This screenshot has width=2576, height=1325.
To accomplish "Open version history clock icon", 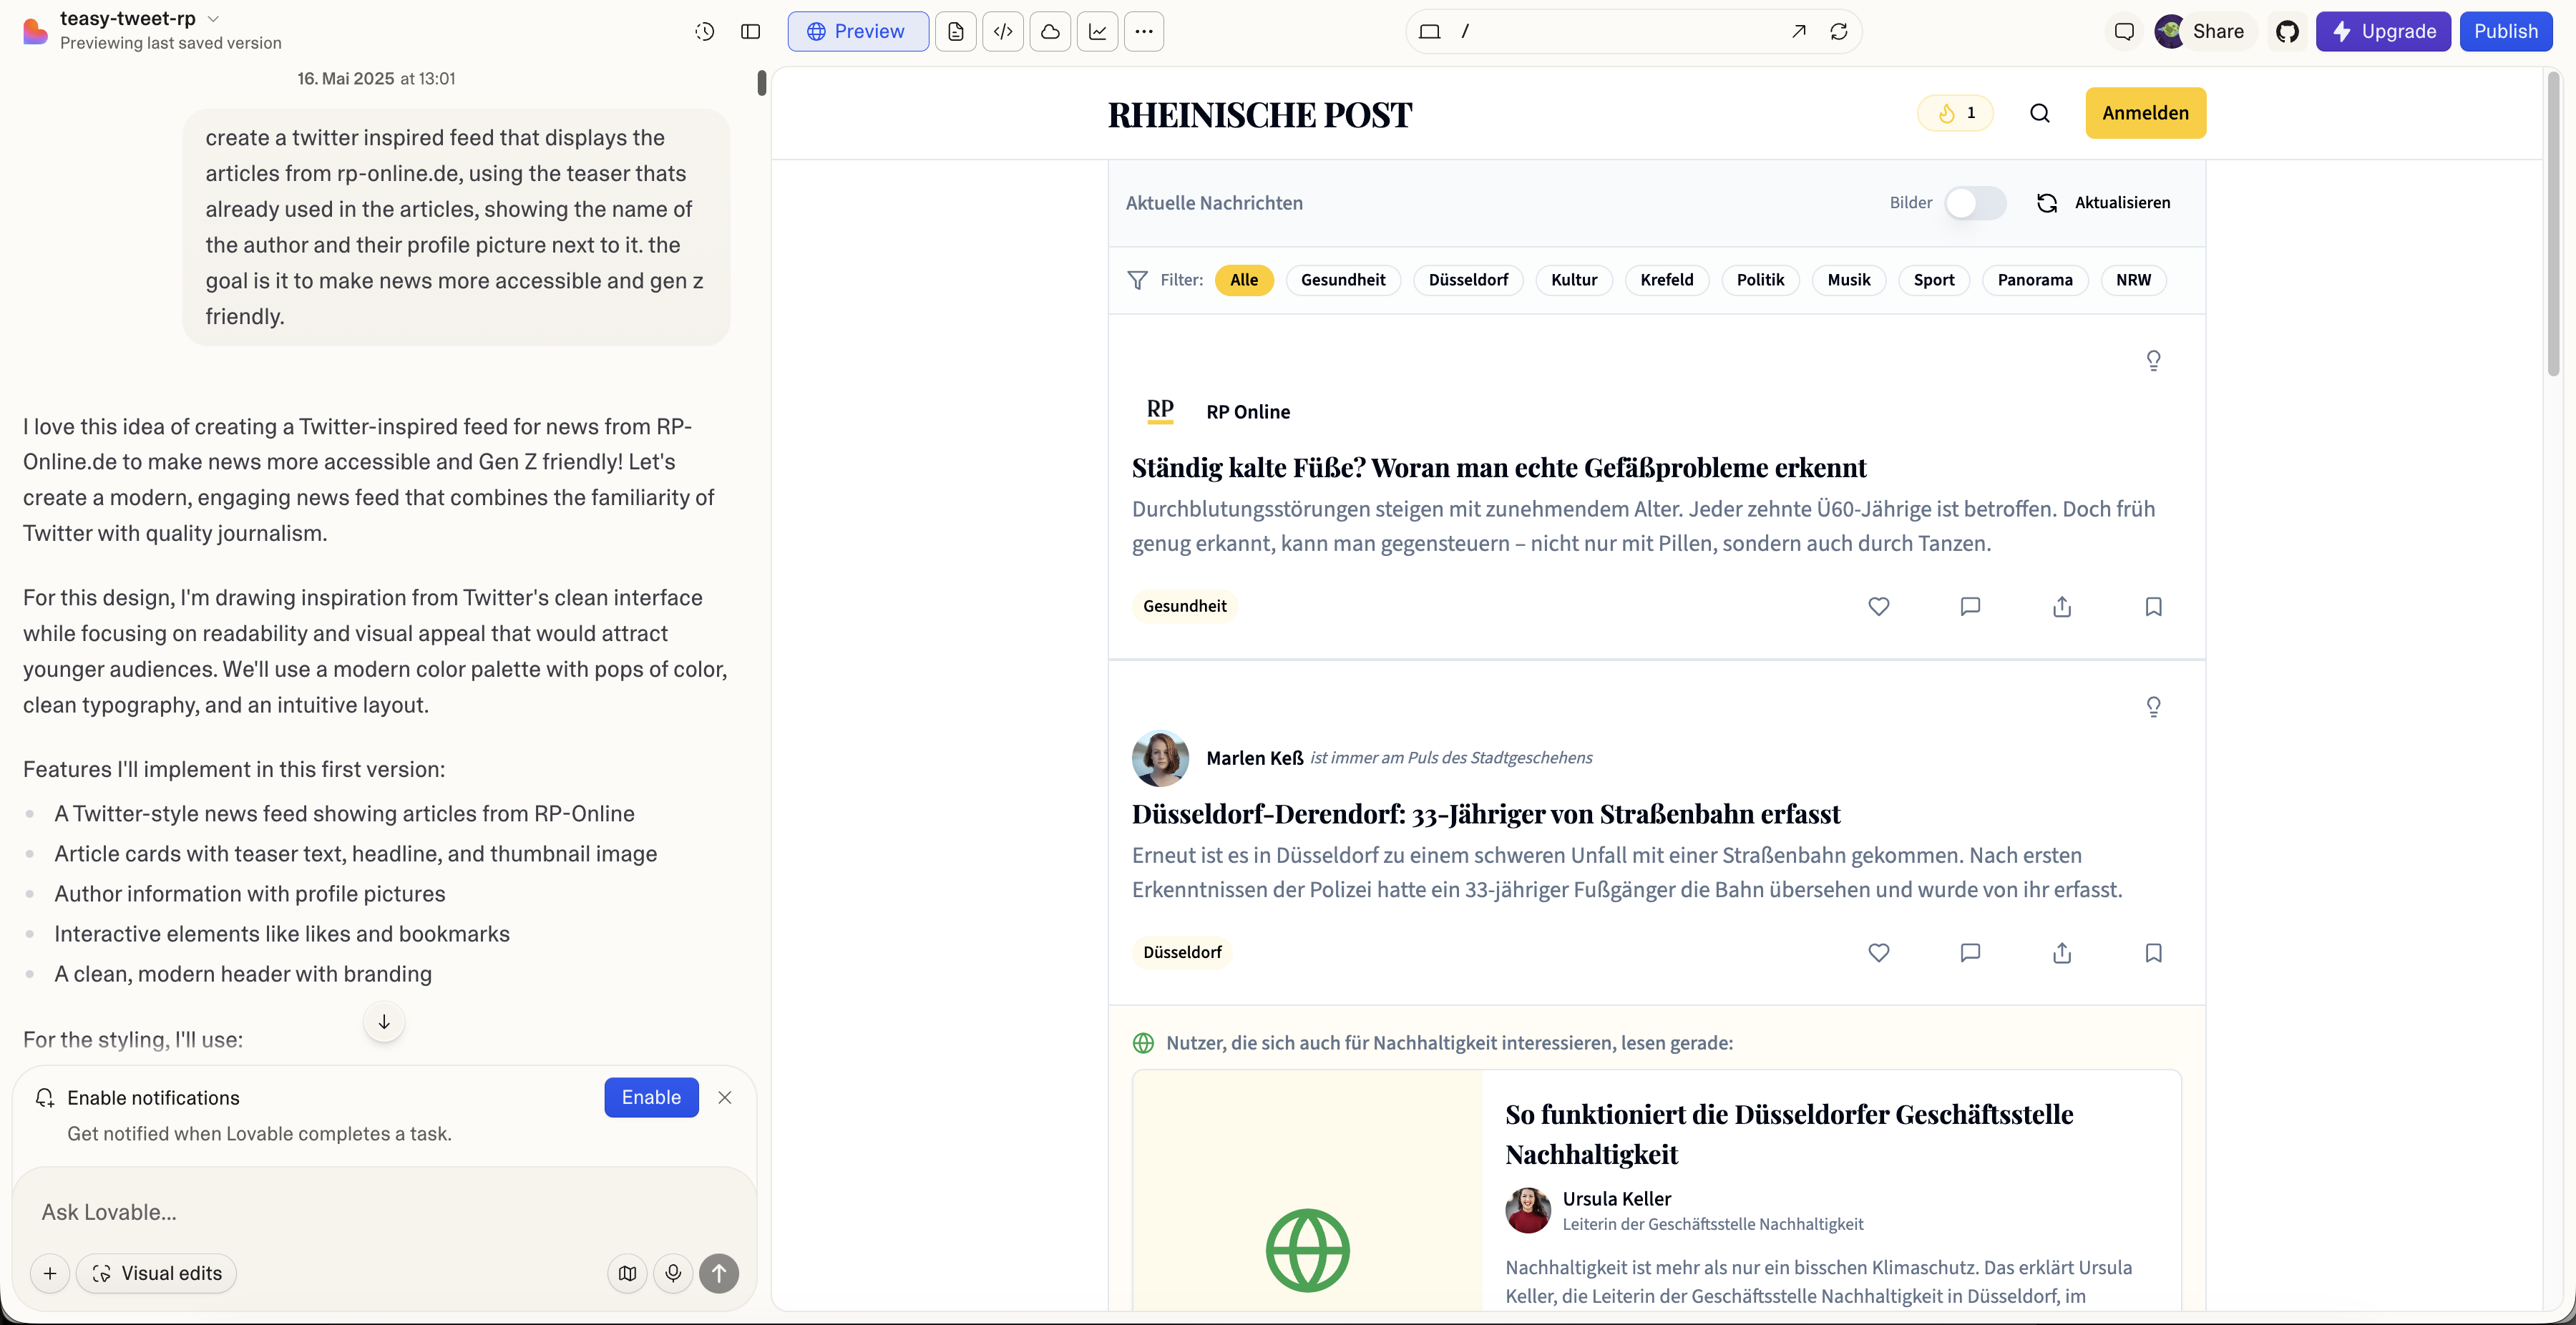I will [704, 31].
